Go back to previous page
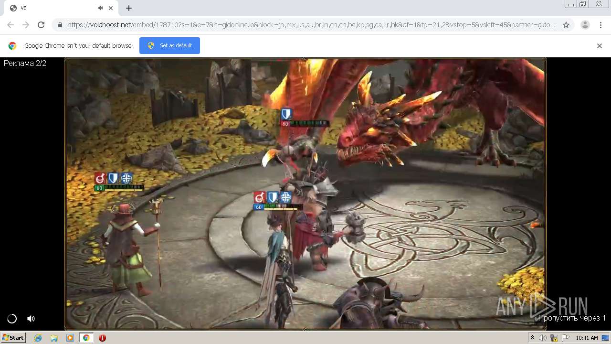611x344 pixels. point(11,25)
